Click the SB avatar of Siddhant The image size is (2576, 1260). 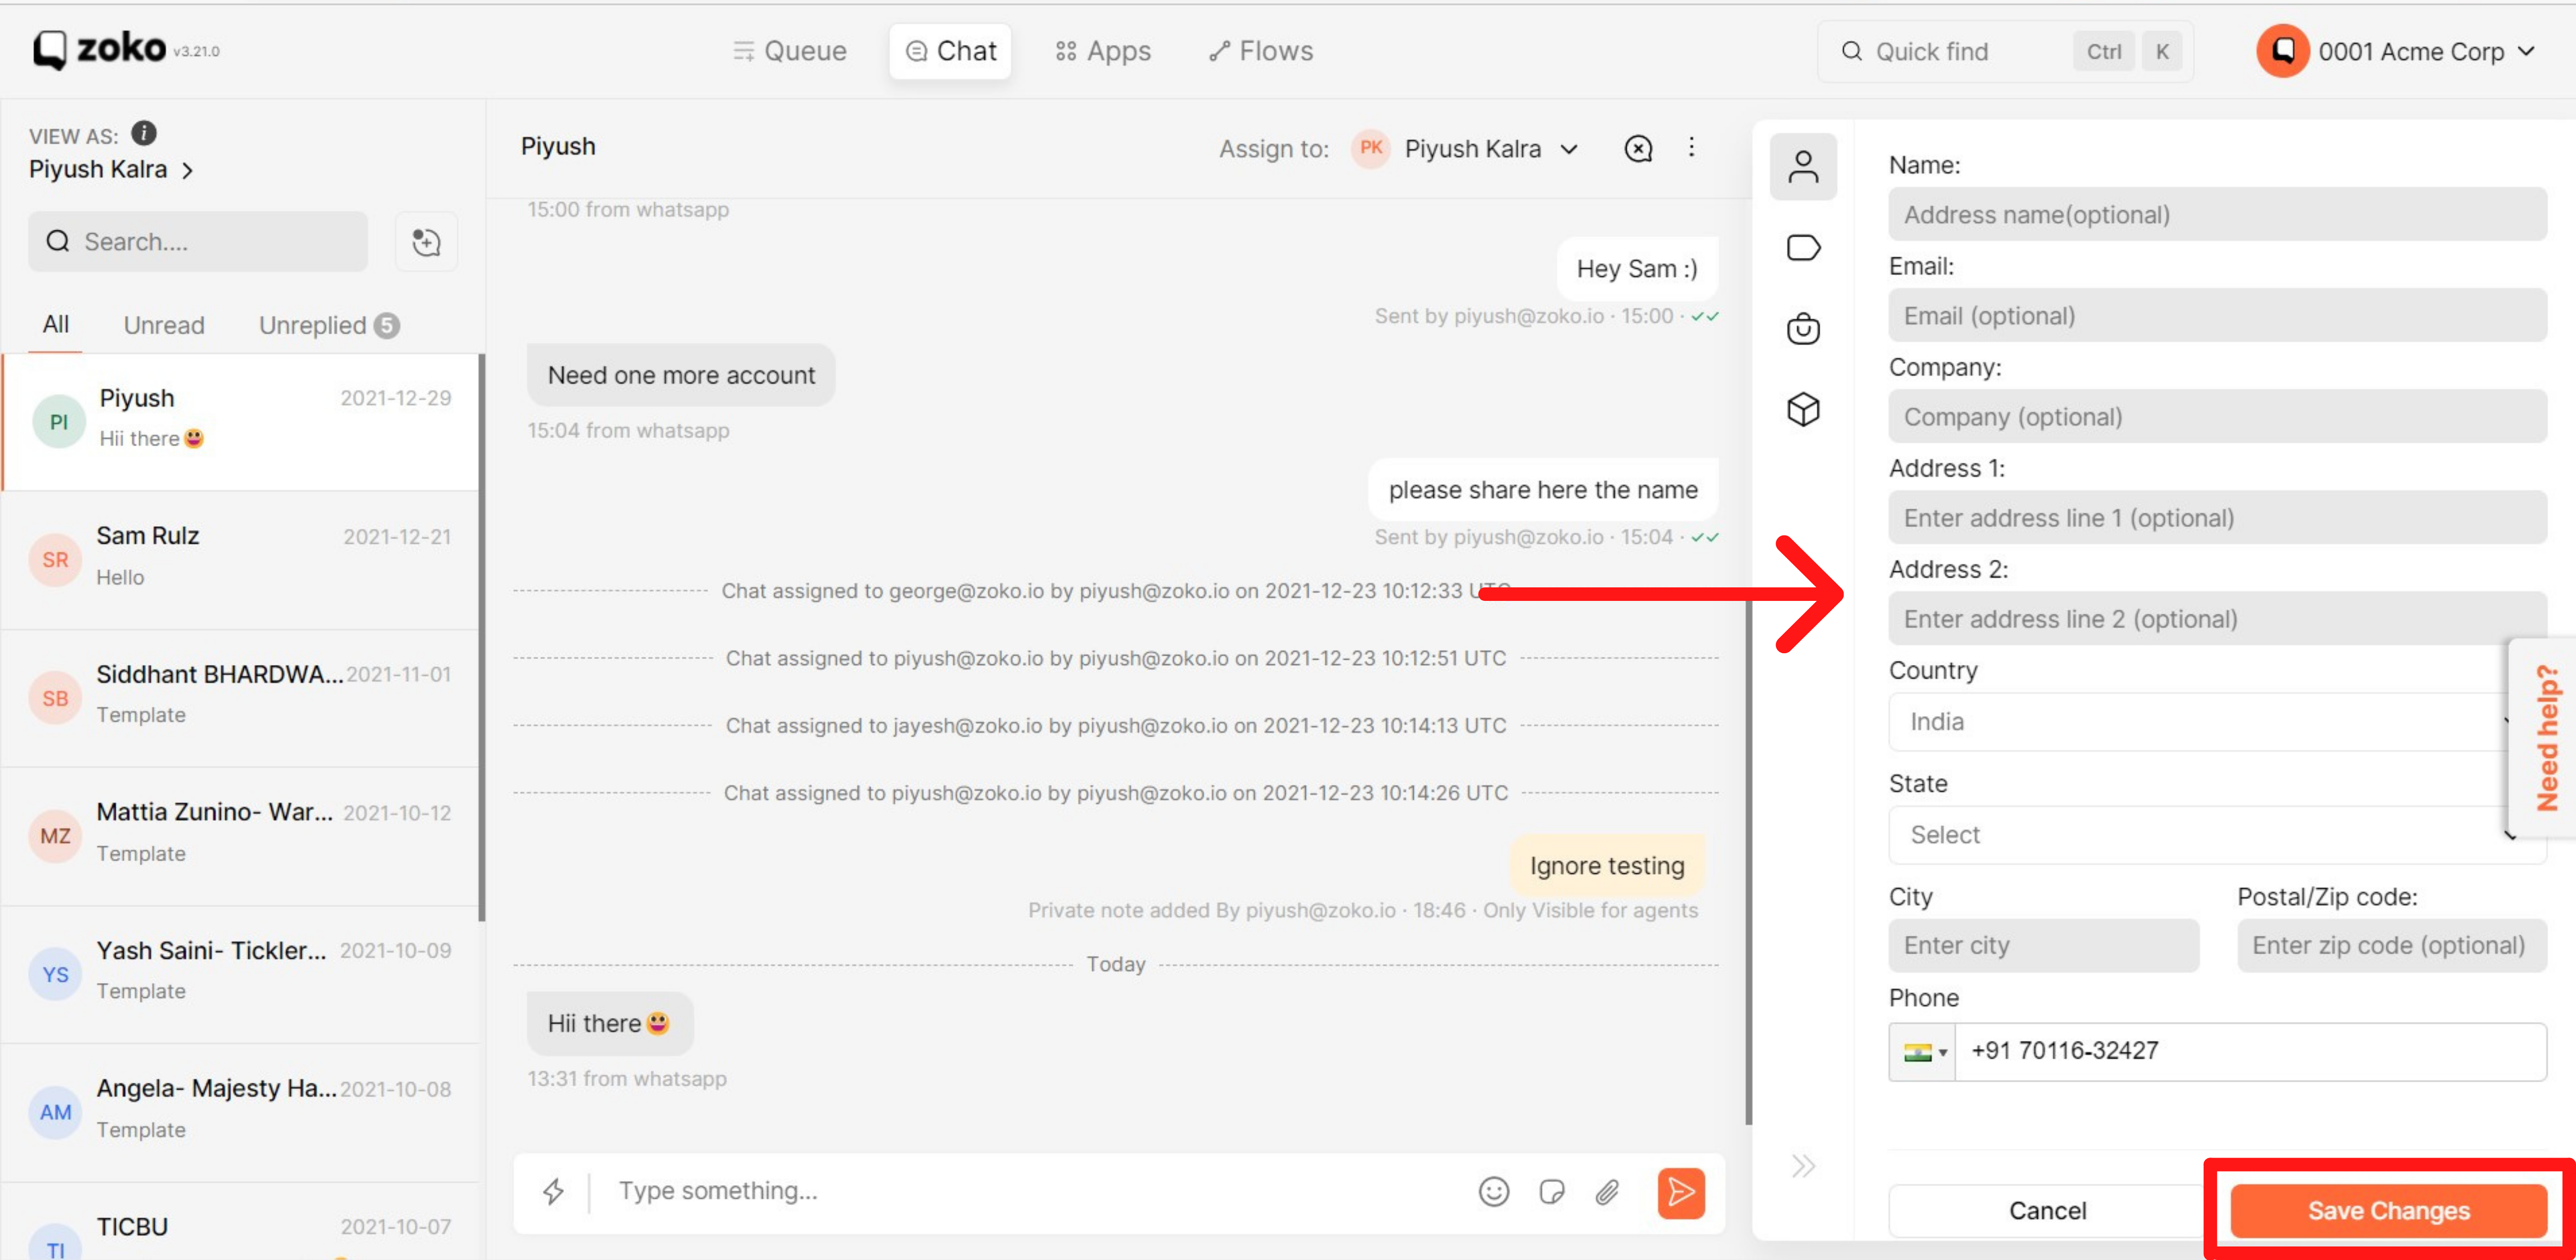[56, 698]
